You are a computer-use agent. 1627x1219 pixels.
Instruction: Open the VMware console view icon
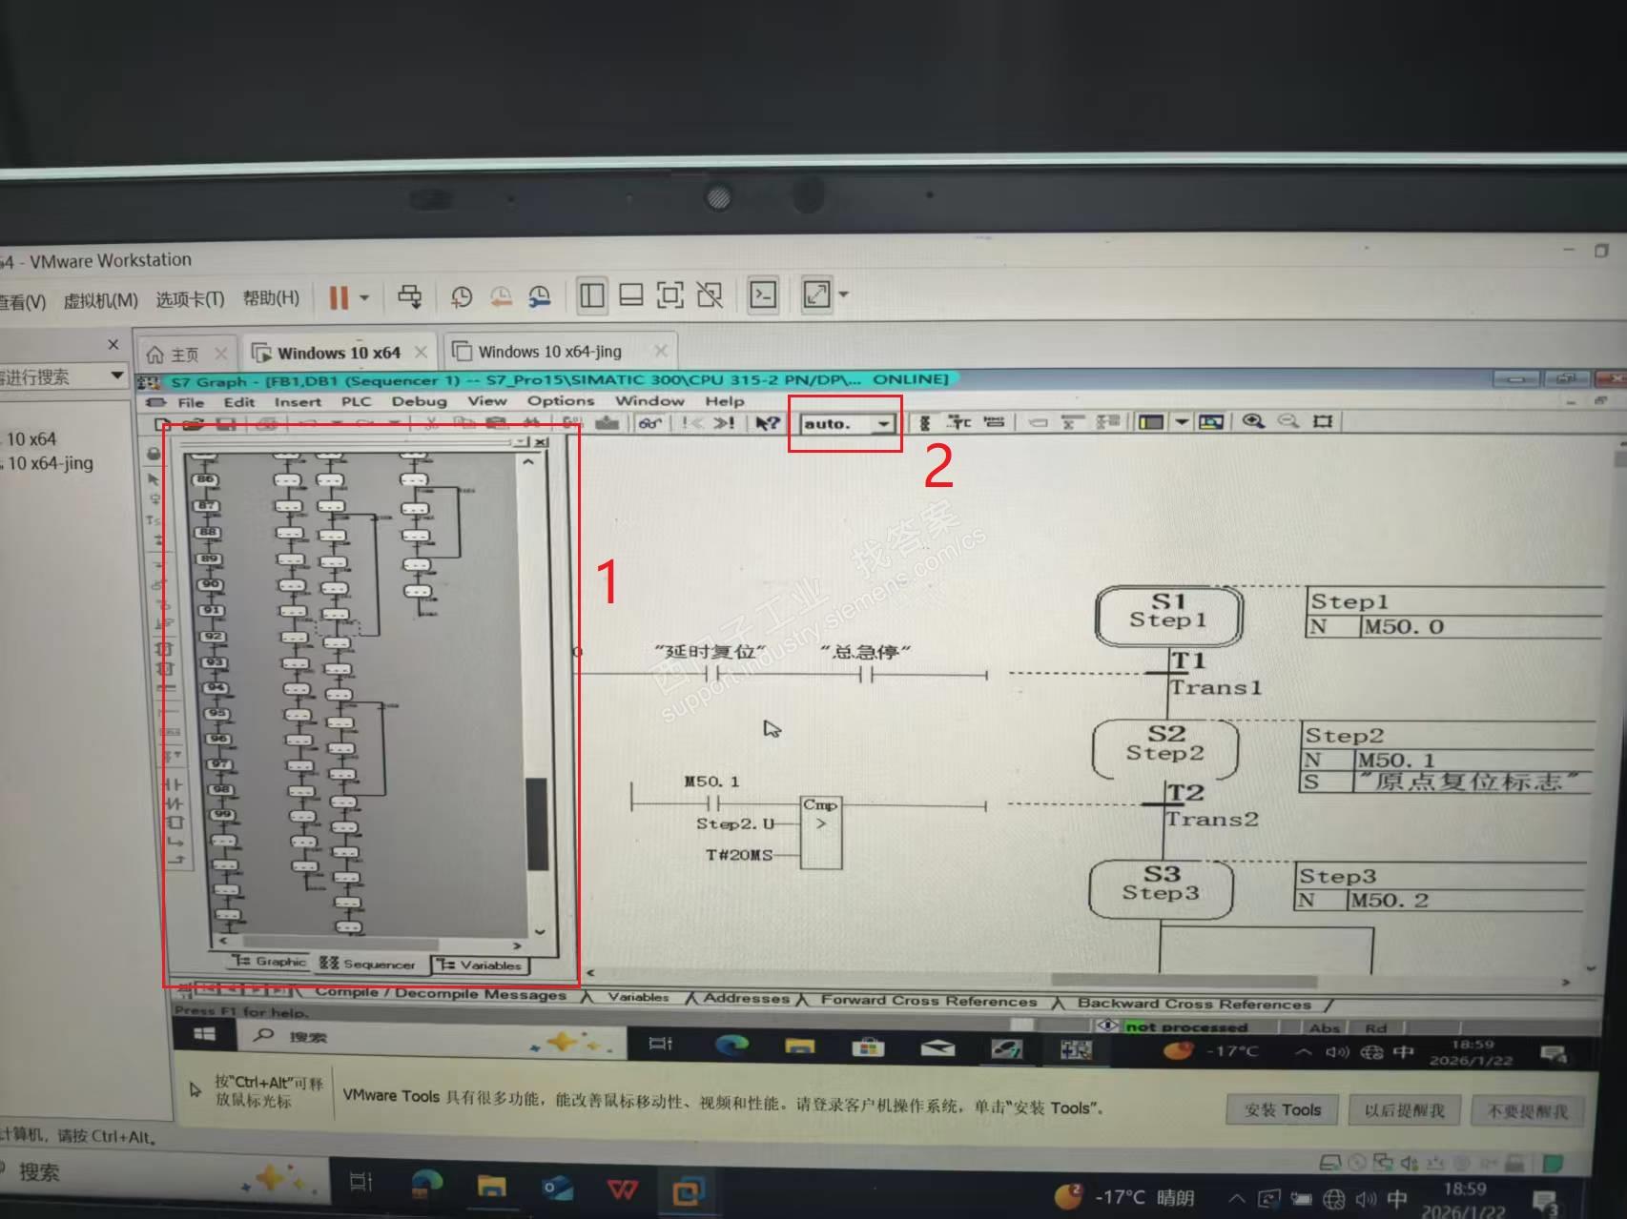(764, 295)
